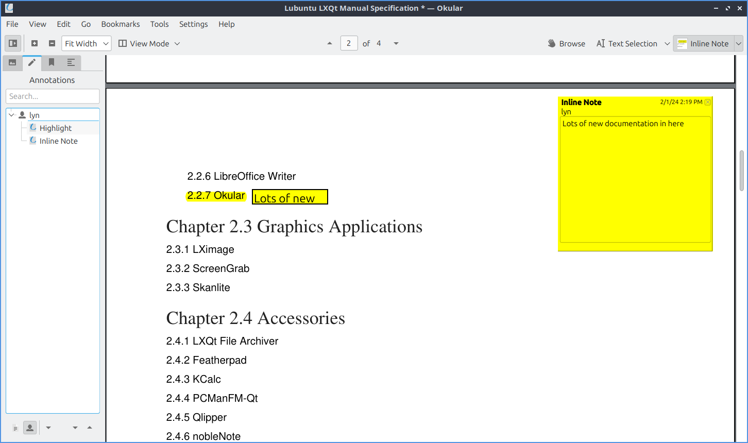Open the Settings menu
Viewport: 748px width, 443px height.
click(x=193, y=24)
